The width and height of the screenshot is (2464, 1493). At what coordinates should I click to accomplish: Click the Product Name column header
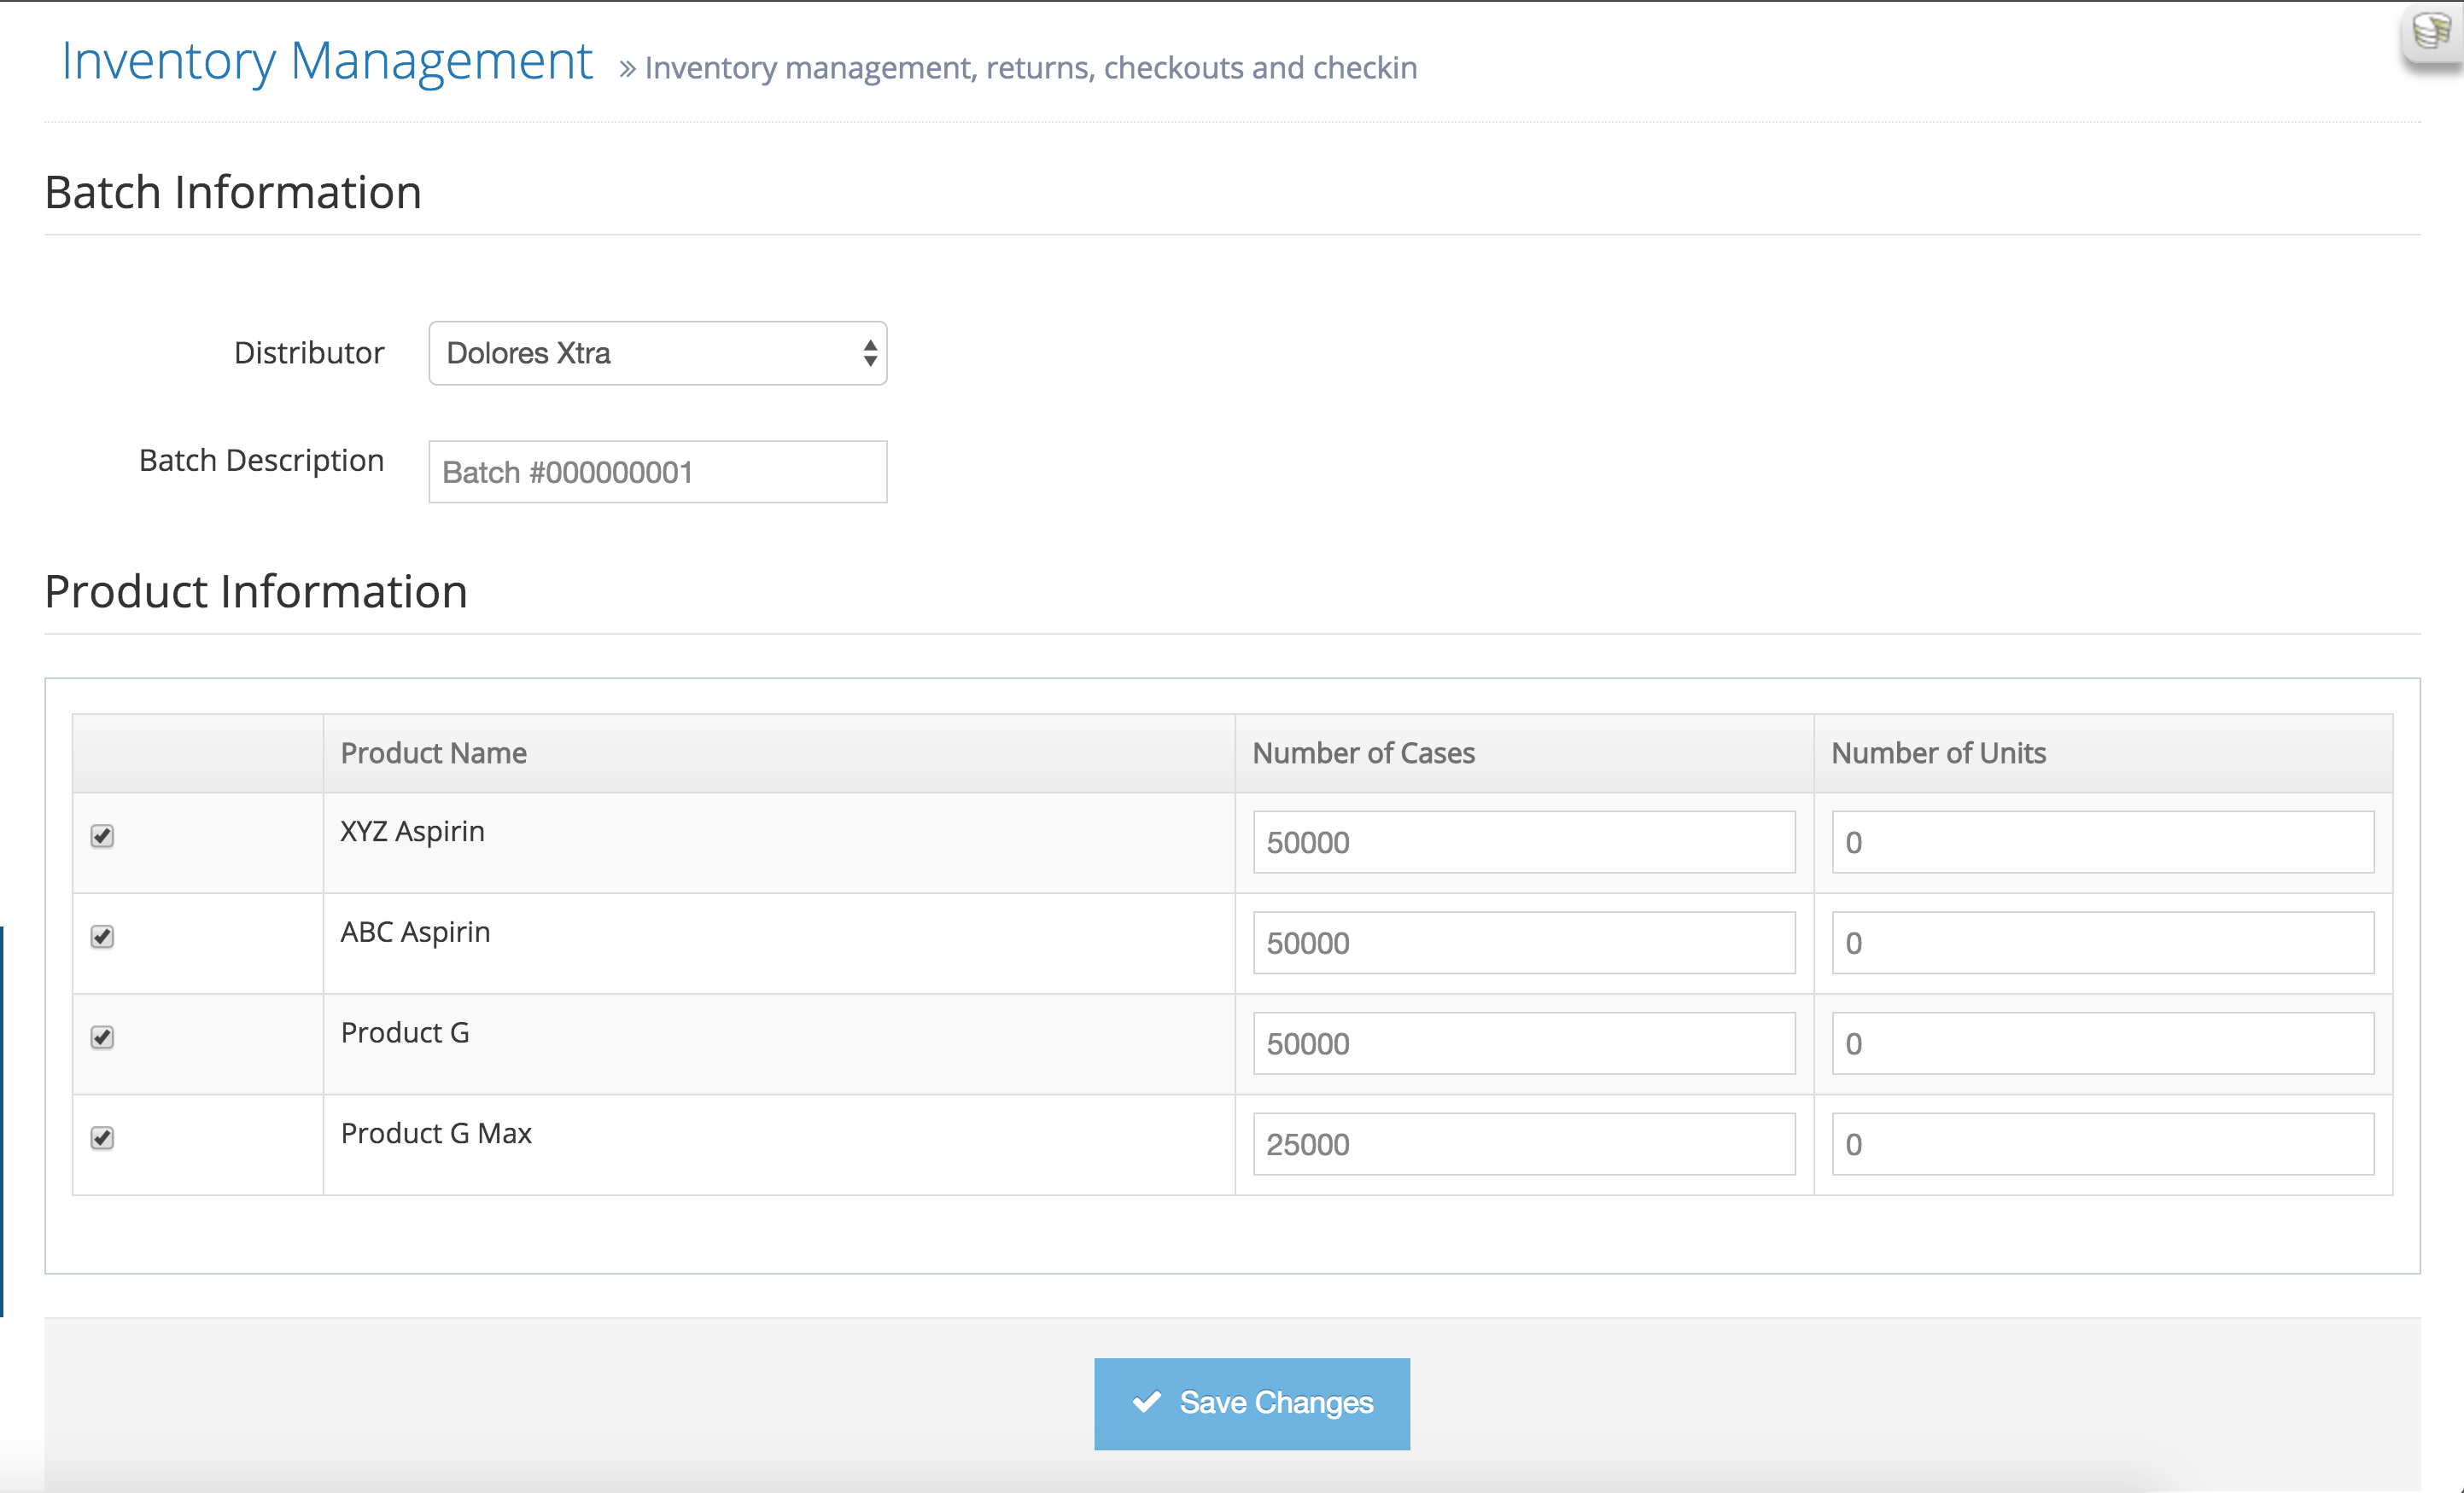(x=433, y=752)
